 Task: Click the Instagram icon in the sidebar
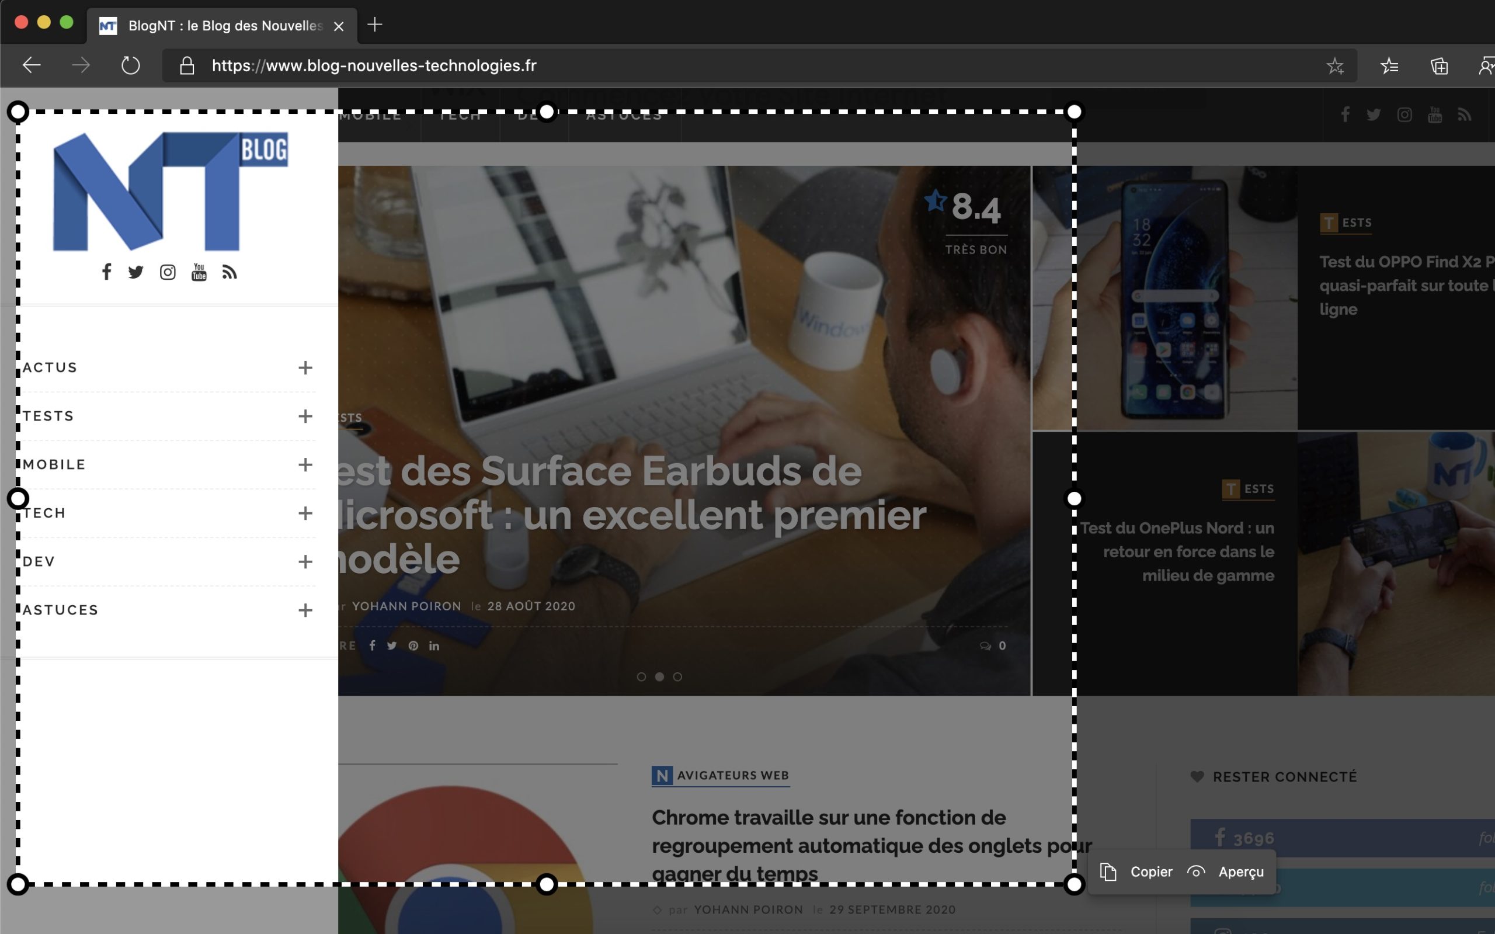tap(168, 272)
